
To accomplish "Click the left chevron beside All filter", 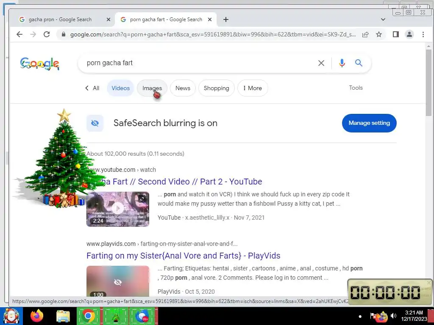I will (87, 88).
